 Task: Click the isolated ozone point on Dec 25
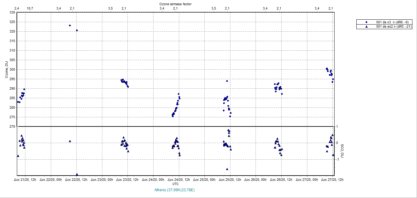pos(227,81)
